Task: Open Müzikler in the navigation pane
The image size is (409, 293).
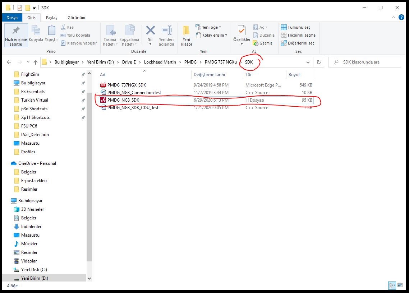Action: (x=29, y=244)
